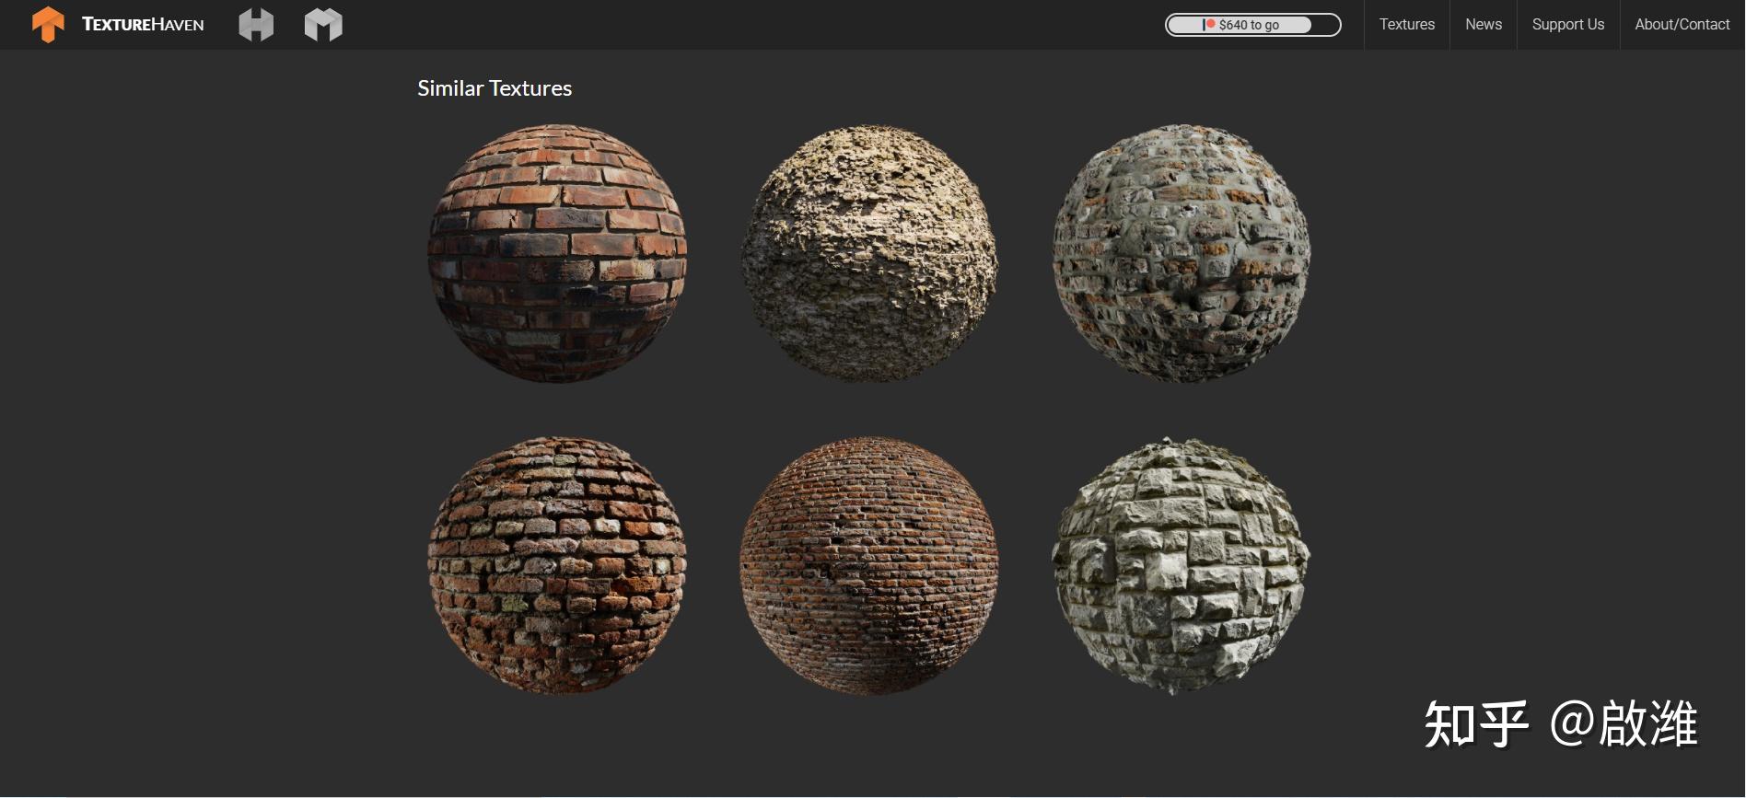Viewport: 1746px width, 798px height.
Task: Open the weathered red brick with white mortar sphere
Action: tap(557, 565)
